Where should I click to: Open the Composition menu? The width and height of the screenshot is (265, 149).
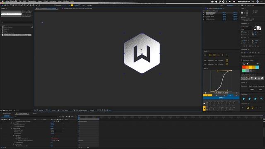[32, 1]
